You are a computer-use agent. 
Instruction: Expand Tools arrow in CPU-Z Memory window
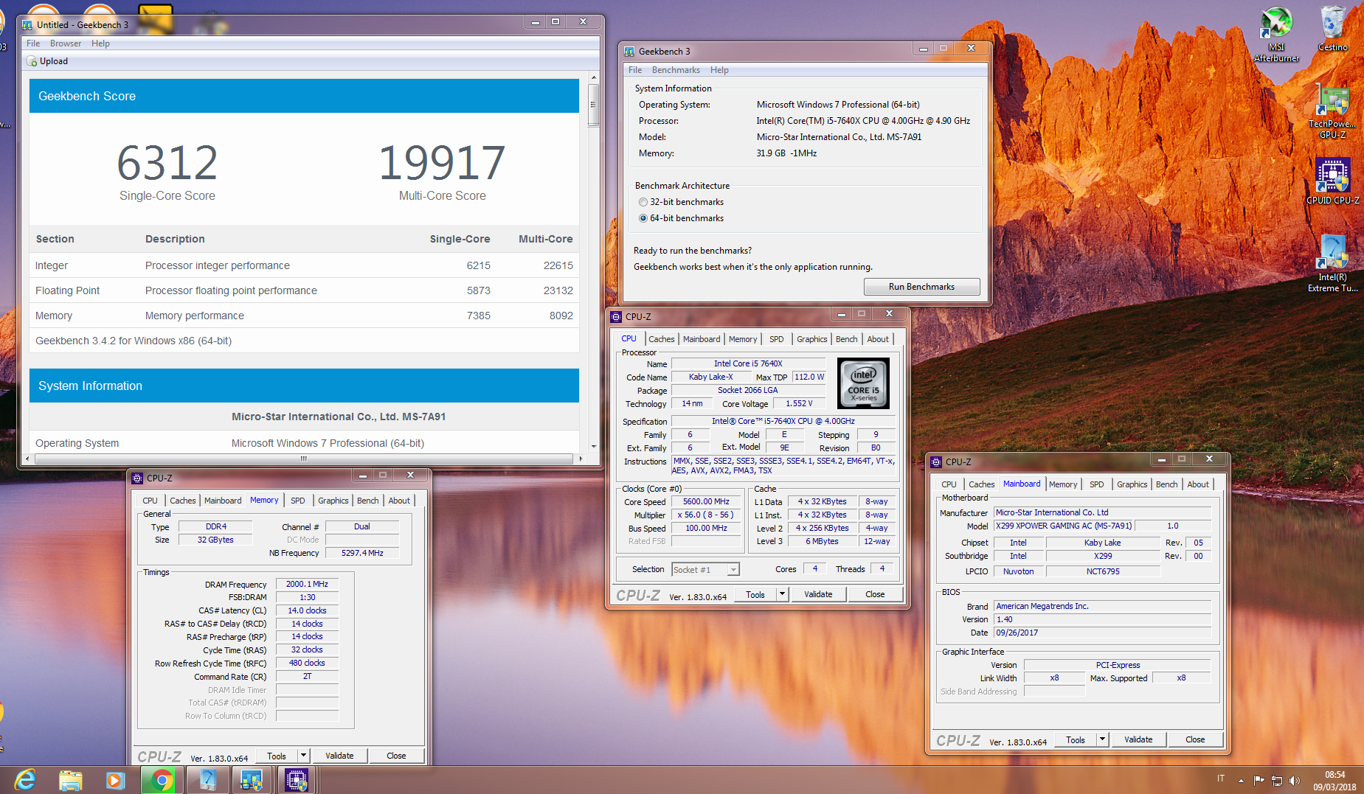point(303,756)
